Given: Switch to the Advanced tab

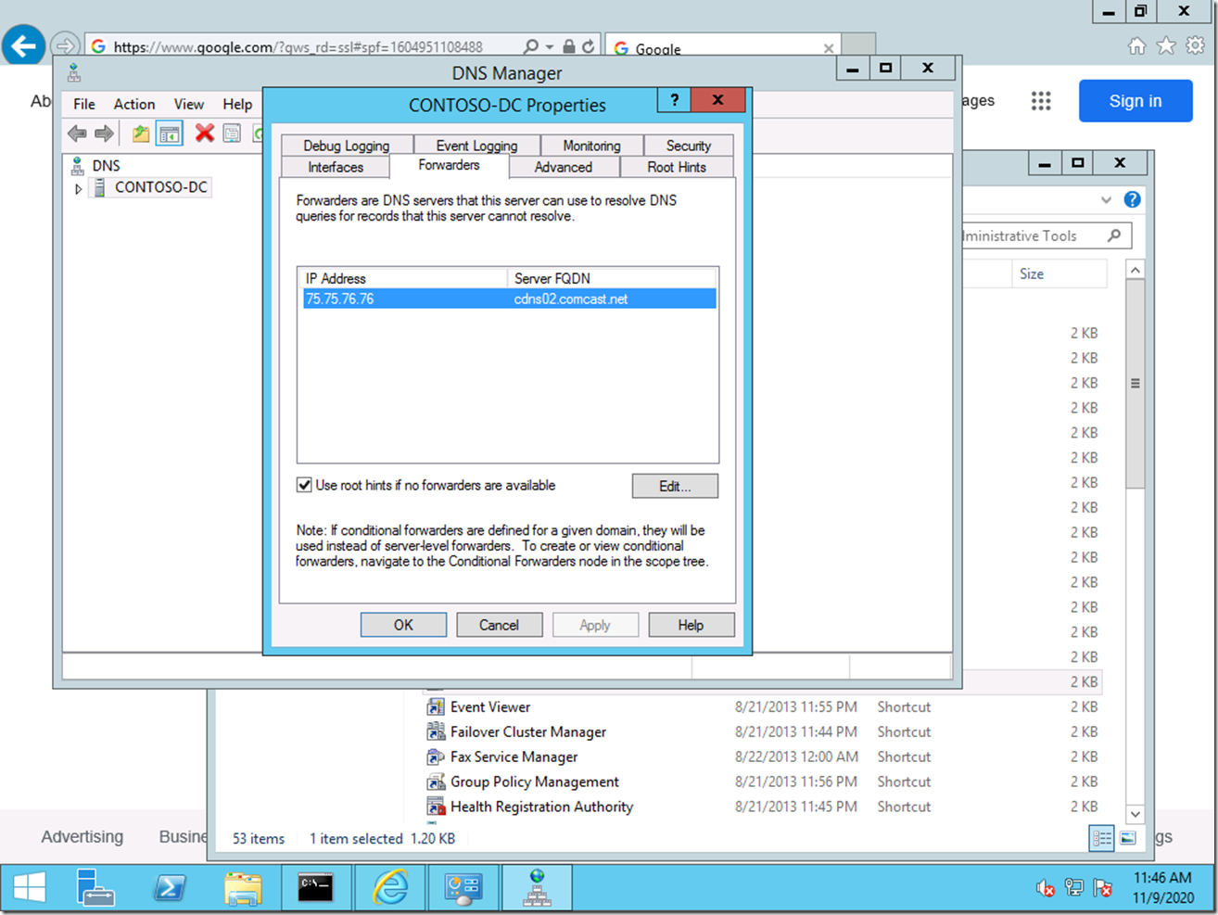Looking at the screenshot, I should click(563, 167).
